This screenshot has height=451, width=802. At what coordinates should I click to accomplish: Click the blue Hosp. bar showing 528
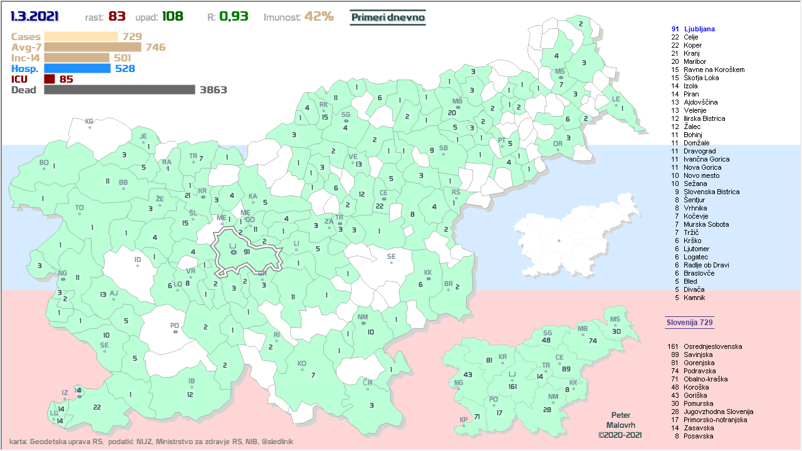(77, 68)
